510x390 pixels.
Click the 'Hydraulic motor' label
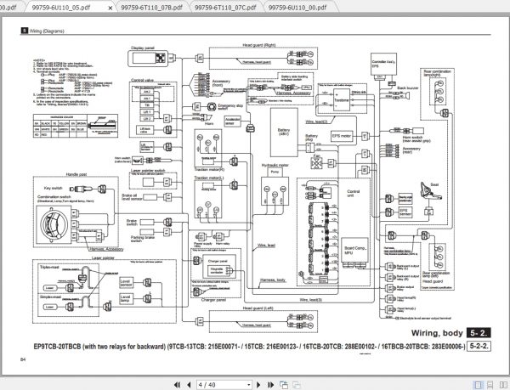275,165
